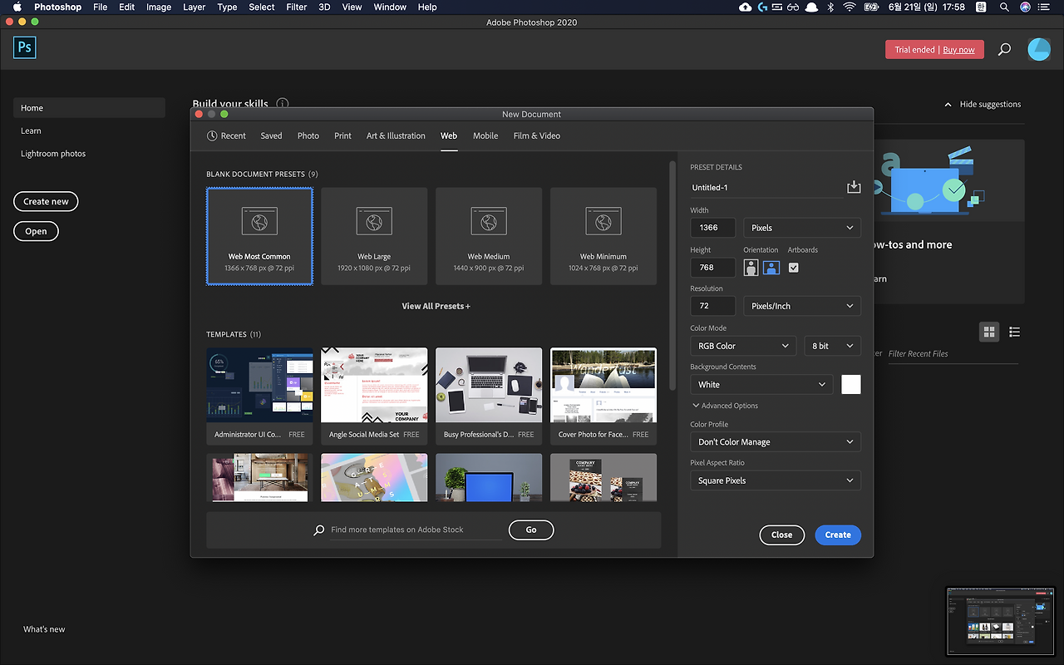Click the Create new button

point(46,201)
